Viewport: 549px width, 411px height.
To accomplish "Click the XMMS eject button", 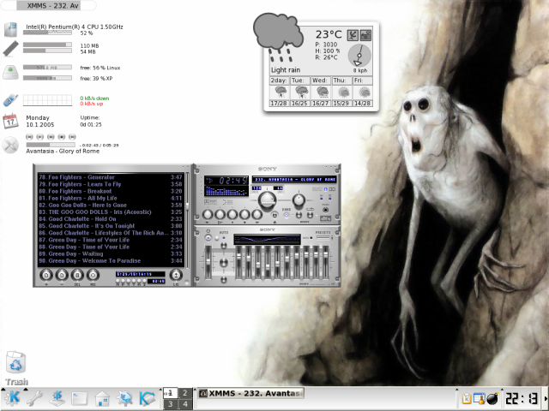I will click(x=274, y=215).
